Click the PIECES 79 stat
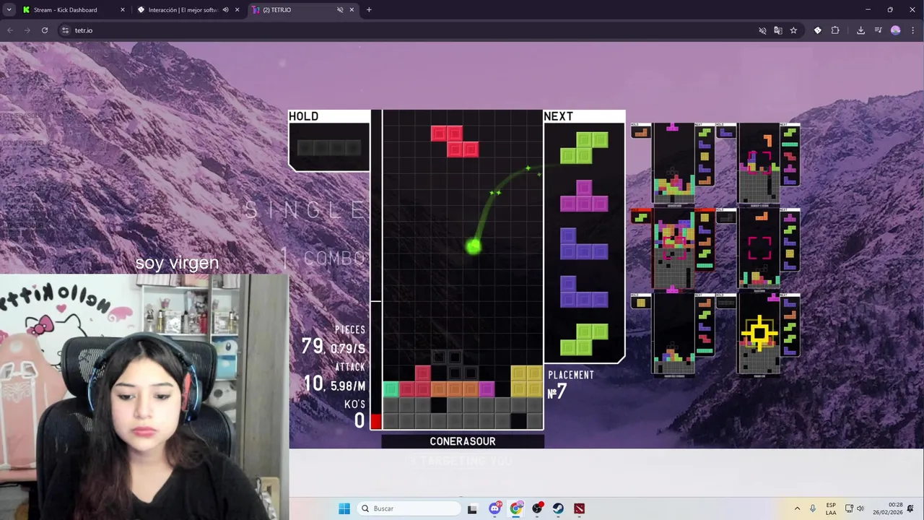 [x=334, y=341]
